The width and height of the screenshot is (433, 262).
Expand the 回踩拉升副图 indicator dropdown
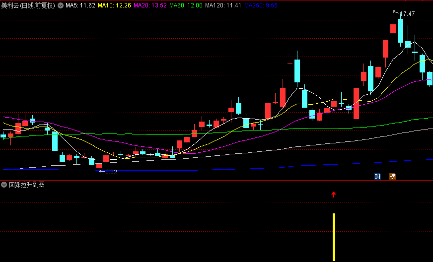click(x=4, y=185)
